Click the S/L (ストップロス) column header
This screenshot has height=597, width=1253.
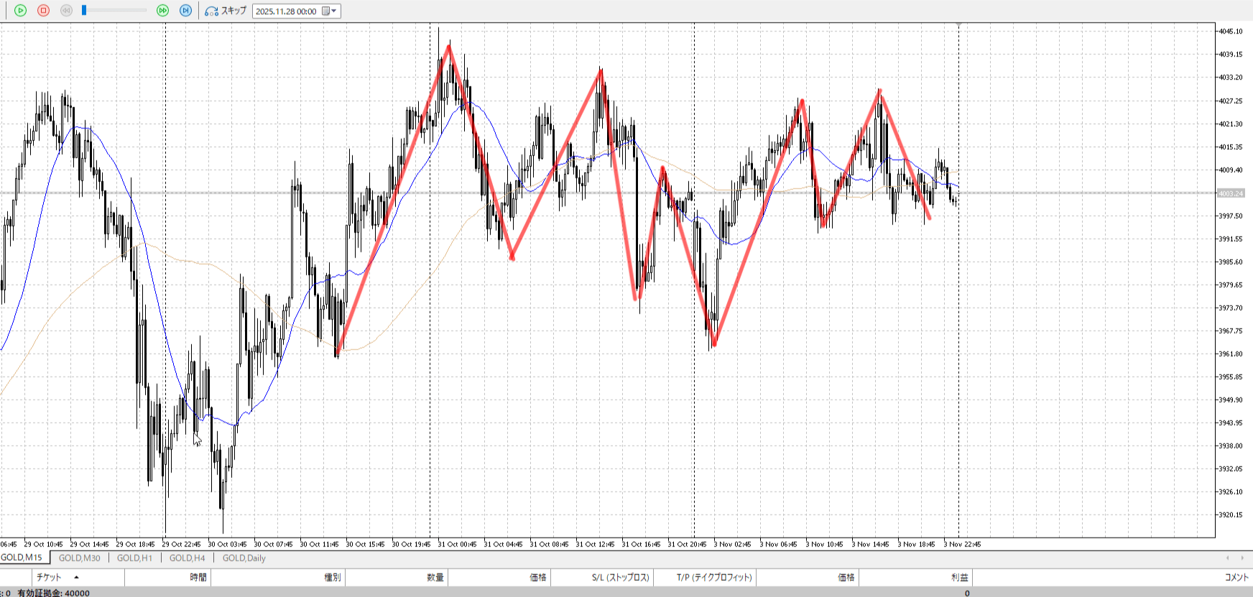point(620,578)
